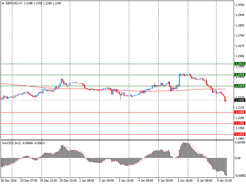Click the 1.2040 price scale value
This screenshot has height=184, width=246.
pyautogui.click(x=240, y=118)
